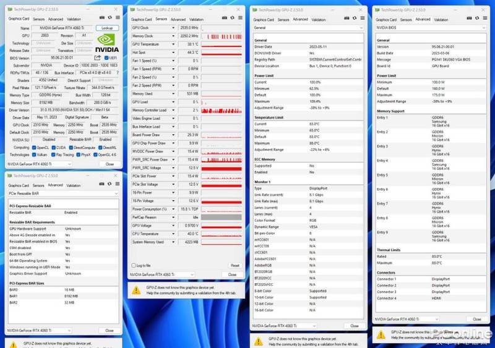This screenshot has height=348, width=495.
Task: Click refresh icon in Sensors window
Action: pos(233,18)
